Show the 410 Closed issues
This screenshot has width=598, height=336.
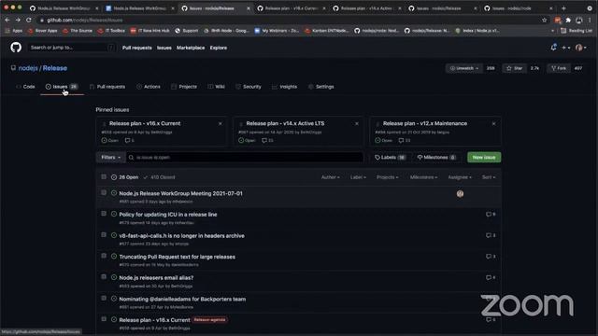[x=159, y=177]
